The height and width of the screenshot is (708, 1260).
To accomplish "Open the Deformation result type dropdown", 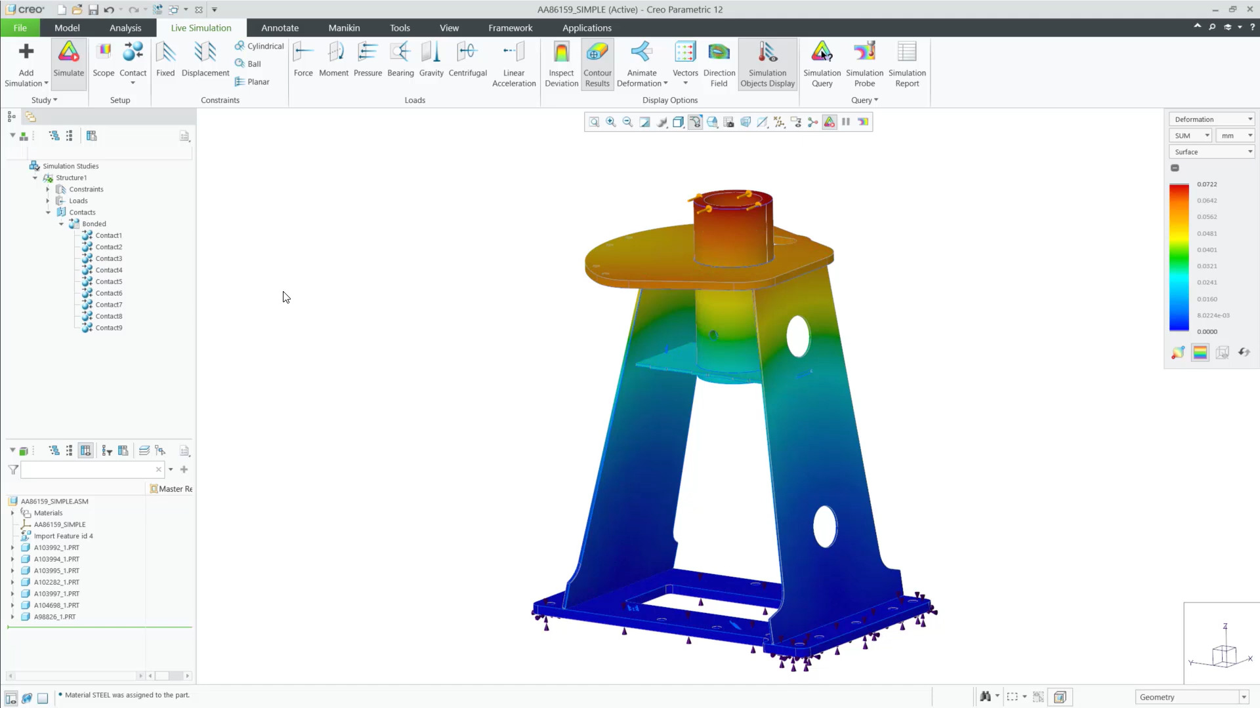I will [x=1211, y=119].
